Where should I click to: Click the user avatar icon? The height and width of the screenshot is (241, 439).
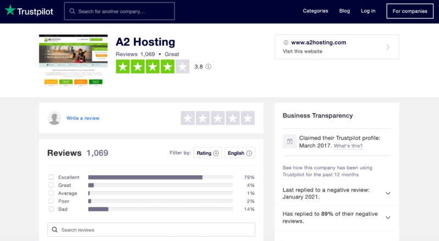point(54,118)
